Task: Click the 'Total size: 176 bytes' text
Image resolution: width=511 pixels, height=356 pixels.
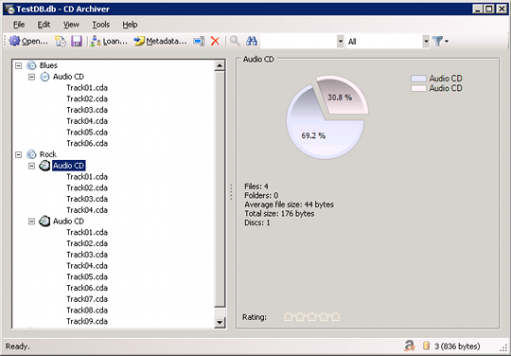Action: [279, 214]
